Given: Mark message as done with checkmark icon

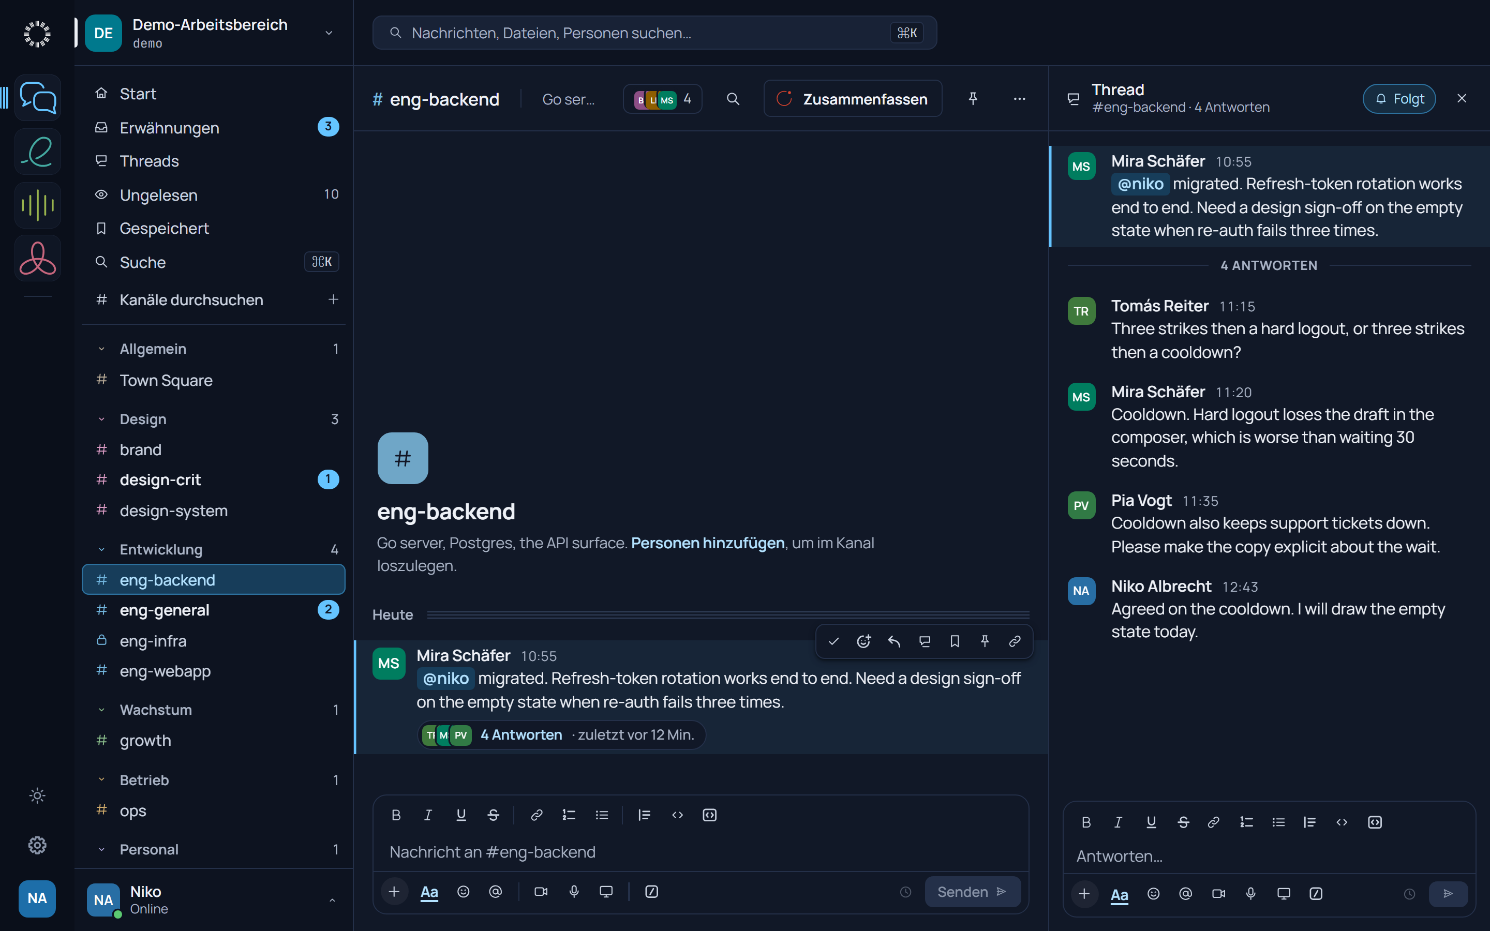Looking at the screenshot, I should [833, 641].
